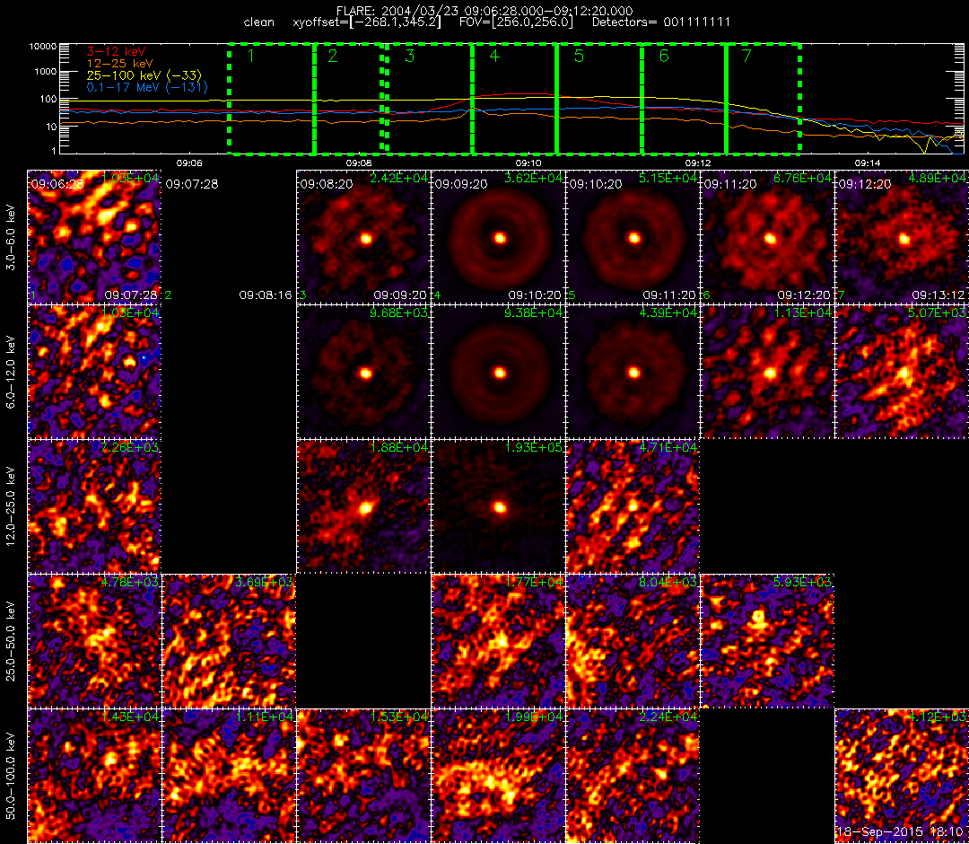Open the 25.0-50.0 keV image with peak 8.04E+03
Screen dimensions: 969x844
[x=633, y=641]
